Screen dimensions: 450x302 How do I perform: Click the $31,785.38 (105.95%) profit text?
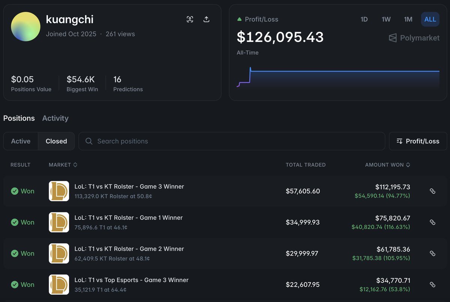pyautogui.click(x=381, y=258)
